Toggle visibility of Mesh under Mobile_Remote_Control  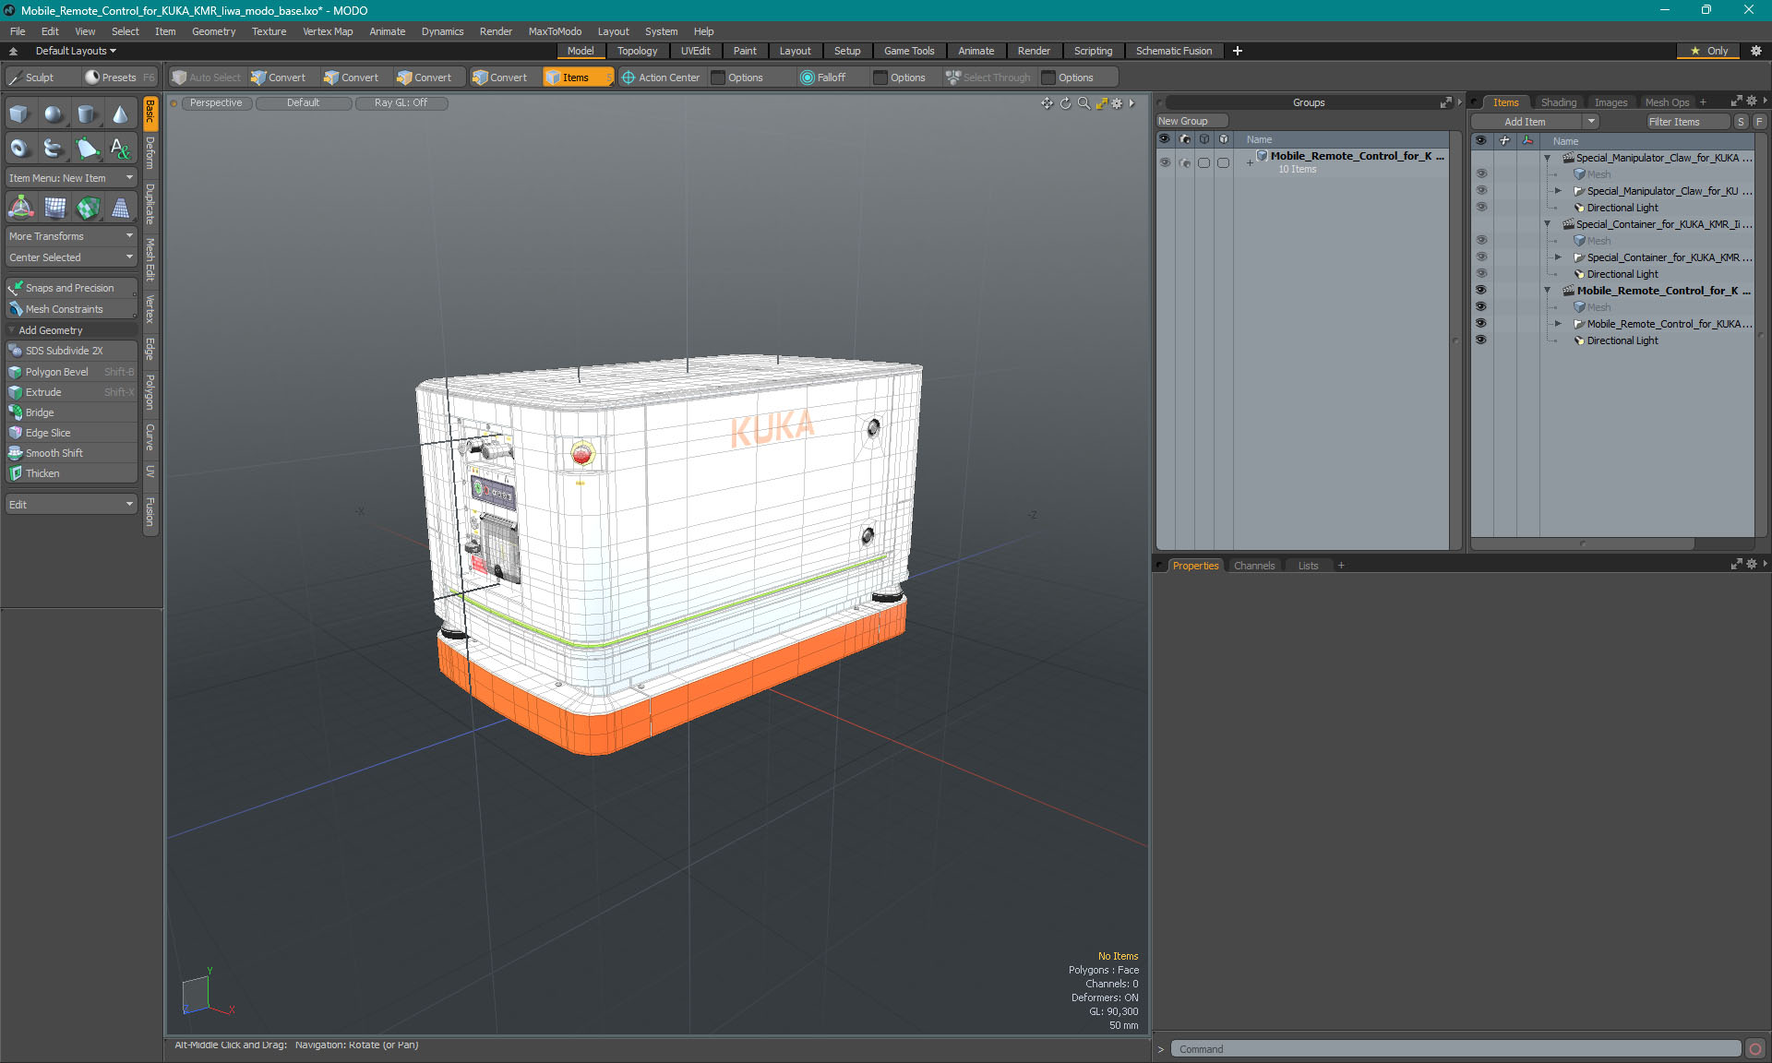click(x=1481, y=307)
